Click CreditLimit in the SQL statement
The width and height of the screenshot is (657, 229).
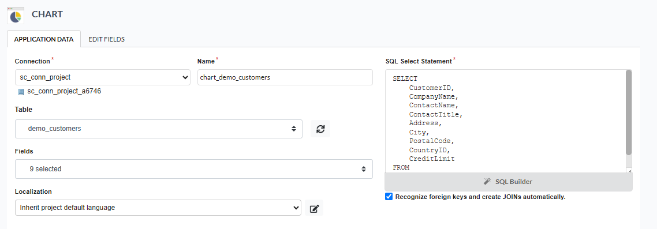click(432, 159)
